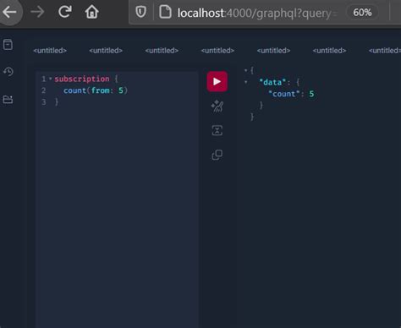Viewport: 401px width, 328px height.
Task: Click the site information page icon
Action: click(x=165, y=12)
